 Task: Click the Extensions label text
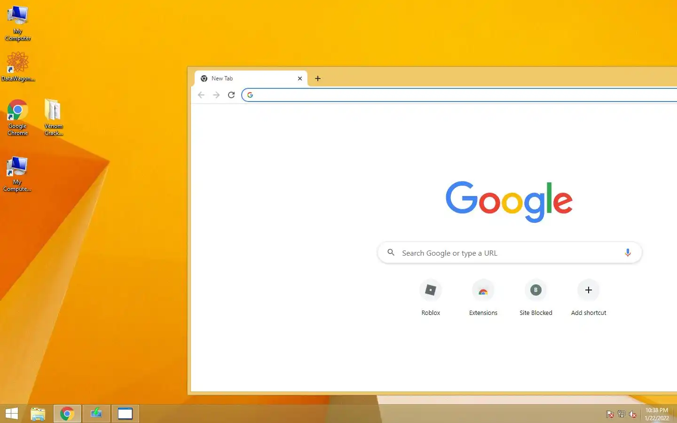tap(483, 313)
